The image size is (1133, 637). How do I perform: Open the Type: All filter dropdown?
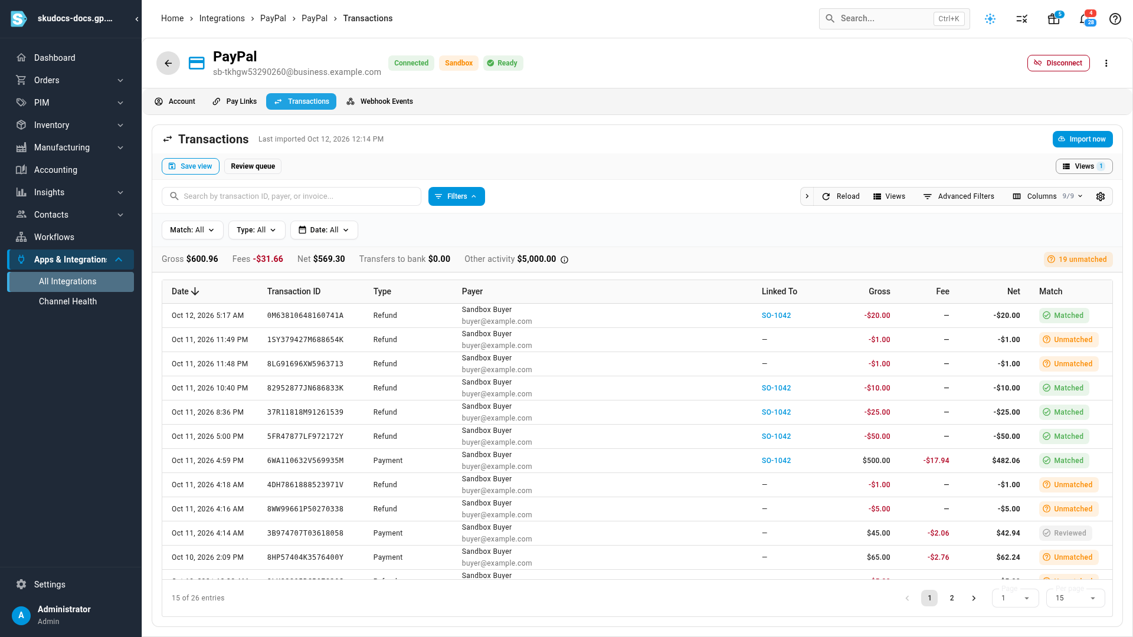pyautogui.click(x=257, y=230)
